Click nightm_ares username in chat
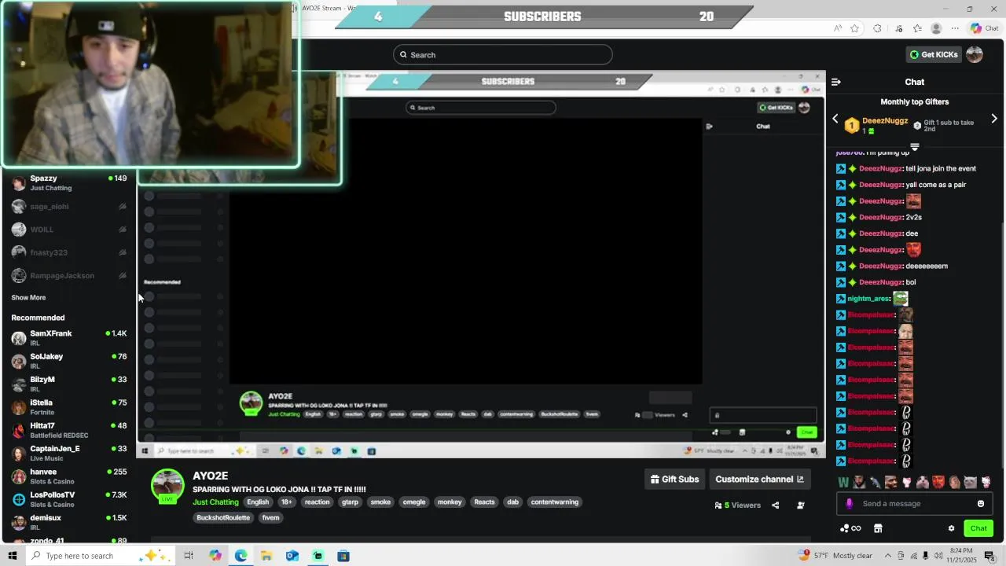 tap(868, 299)
